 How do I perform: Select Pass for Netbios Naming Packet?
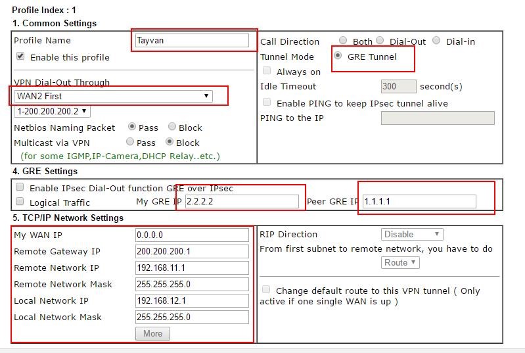click(132, 127)
